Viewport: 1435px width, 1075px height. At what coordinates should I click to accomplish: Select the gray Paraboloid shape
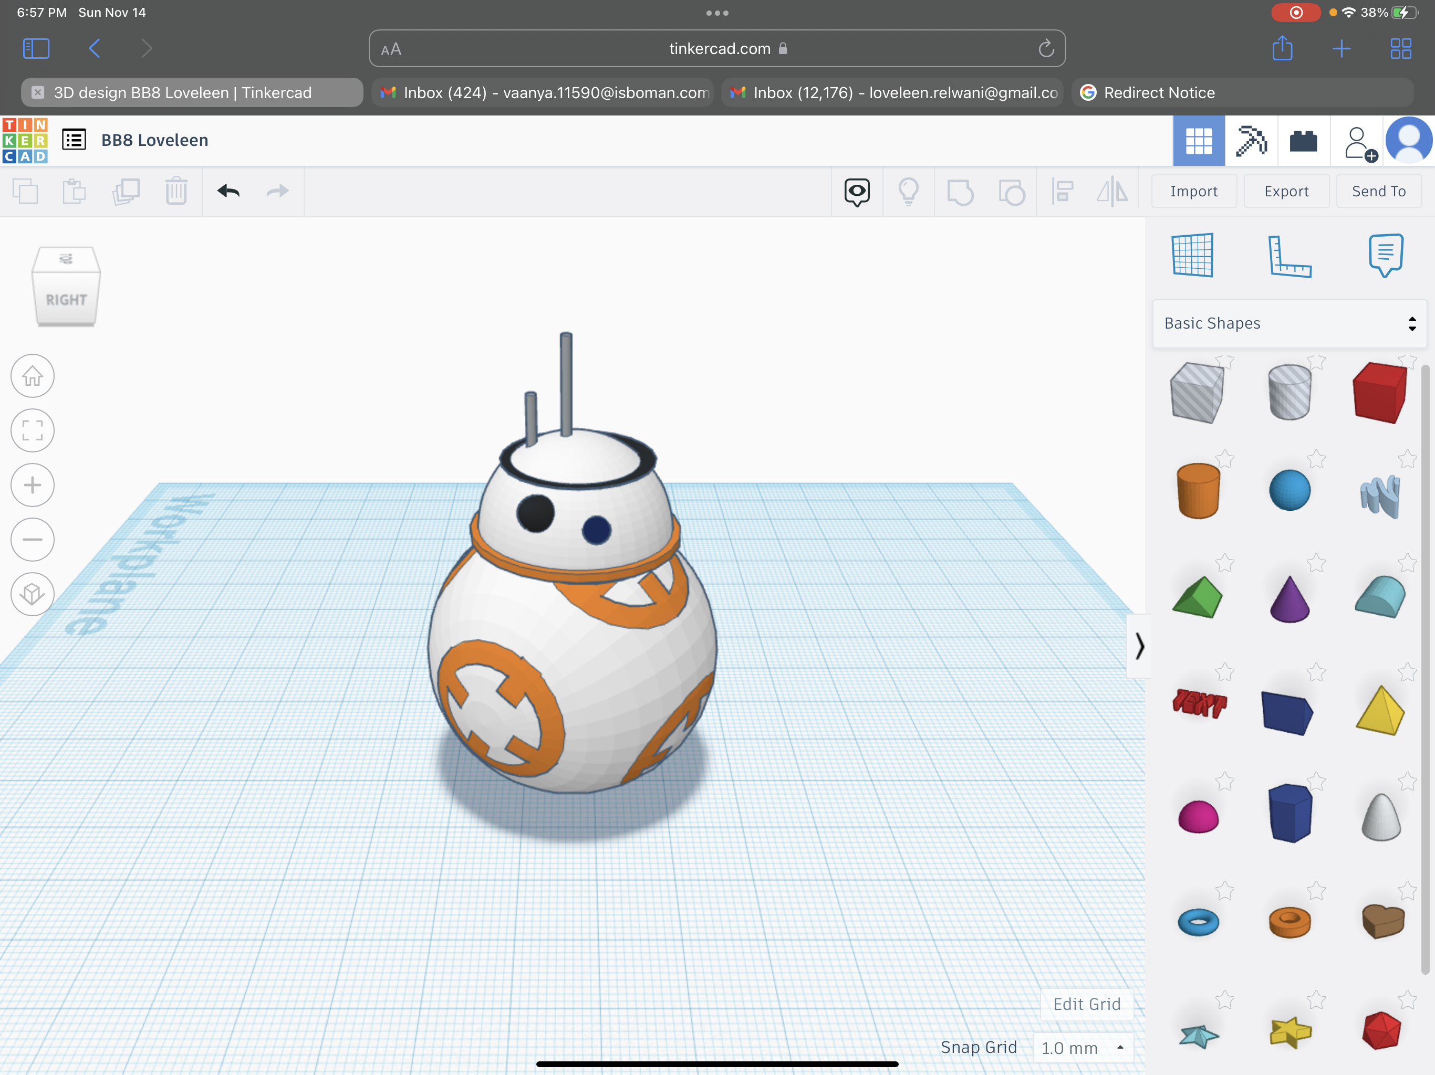(1380, 817)
